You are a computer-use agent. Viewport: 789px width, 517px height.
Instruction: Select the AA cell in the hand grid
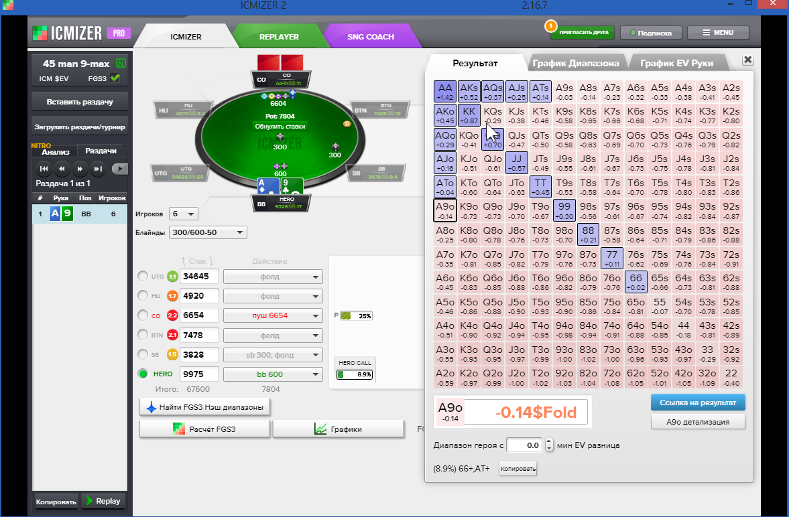445,92
